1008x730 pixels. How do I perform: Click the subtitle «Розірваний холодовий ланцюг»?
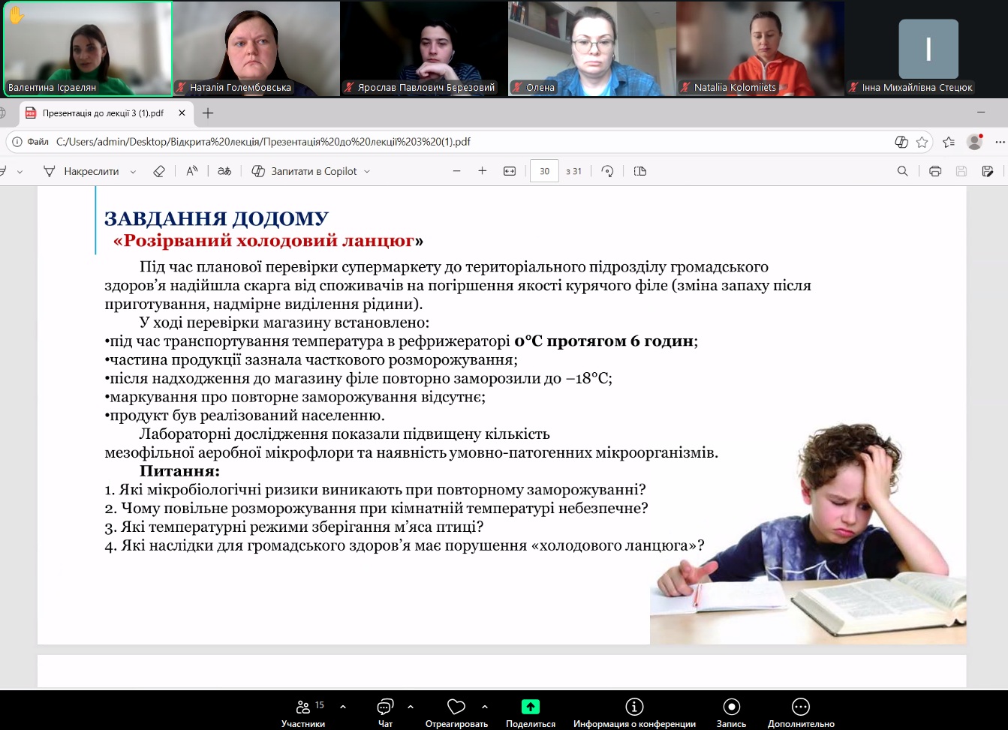pyautogui.click(x=268, y=241)
